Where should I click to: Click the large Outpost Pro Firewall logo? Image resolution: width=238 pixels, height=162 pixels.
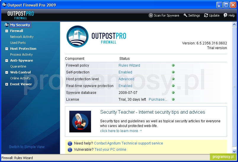pyautogui.click(x=96, y=36)
